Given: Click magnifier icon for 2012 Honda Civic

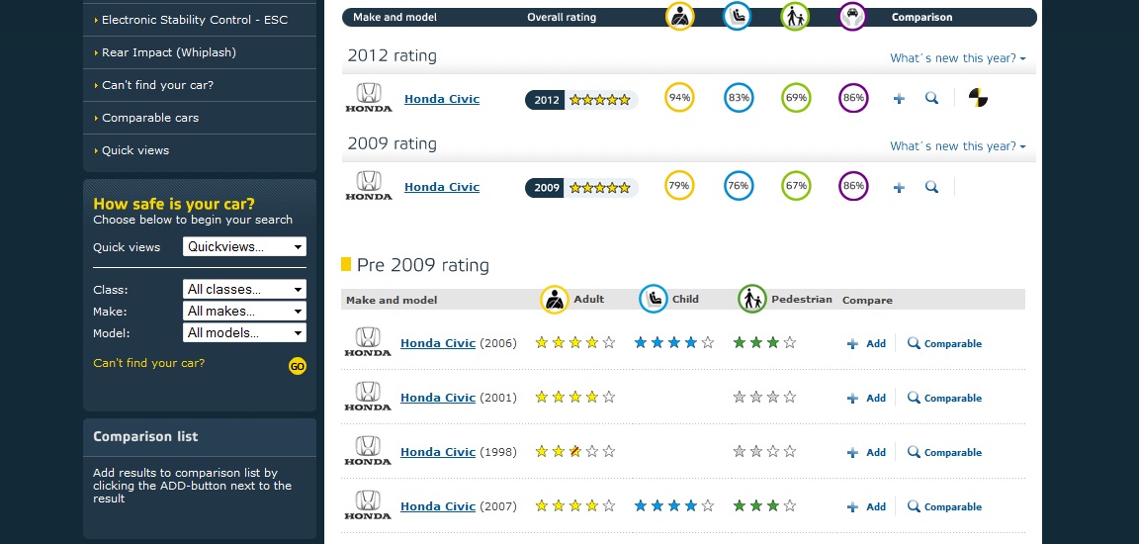Looking at the screenshot, I should coord(931,98).
